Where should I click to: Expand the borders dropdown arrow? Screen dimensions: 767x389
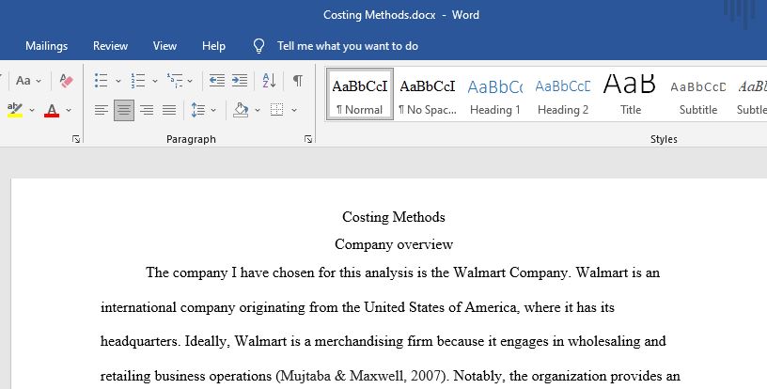(294, 110)
